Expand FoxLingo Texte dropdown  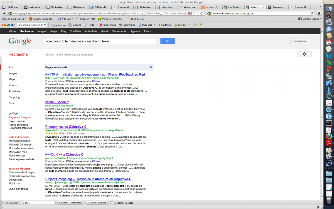pyautogui.click(x=97, y=25)
